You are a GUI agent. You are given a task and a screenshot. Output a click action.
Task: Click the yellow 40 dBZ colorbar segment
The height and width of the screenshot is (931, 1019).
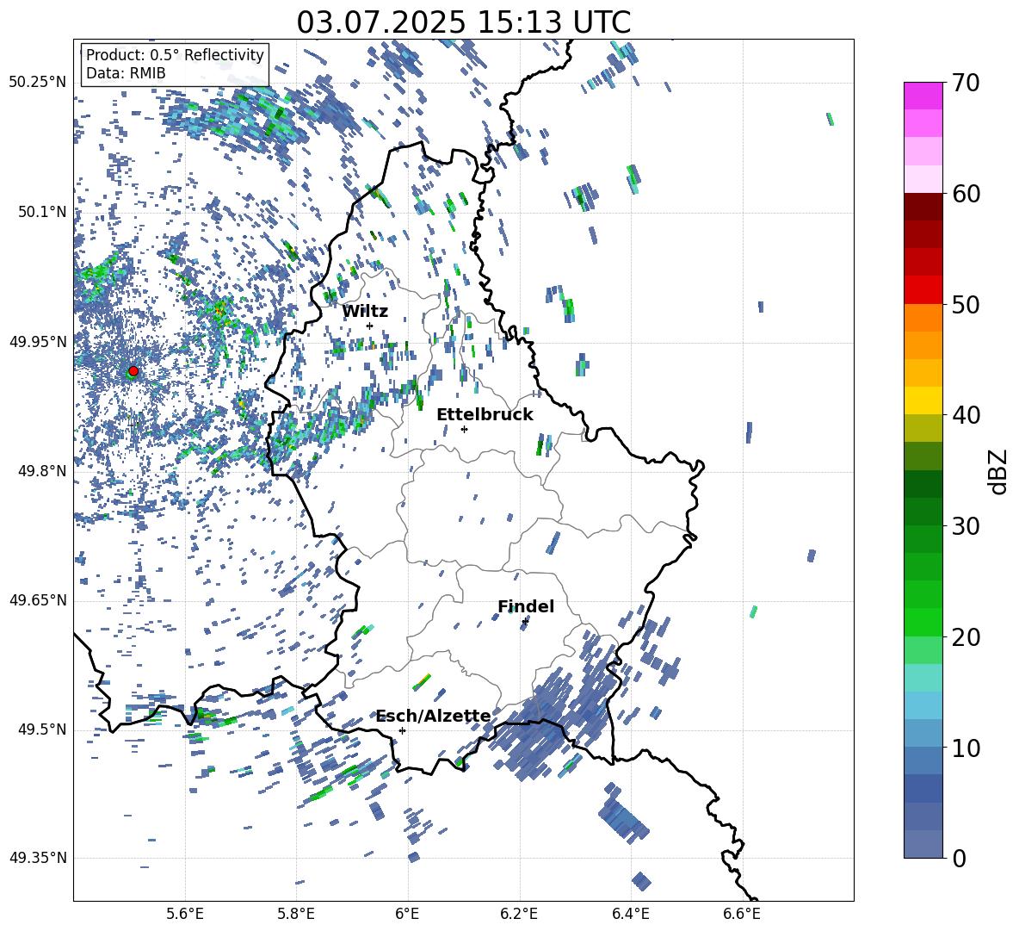tap(923, 400)
